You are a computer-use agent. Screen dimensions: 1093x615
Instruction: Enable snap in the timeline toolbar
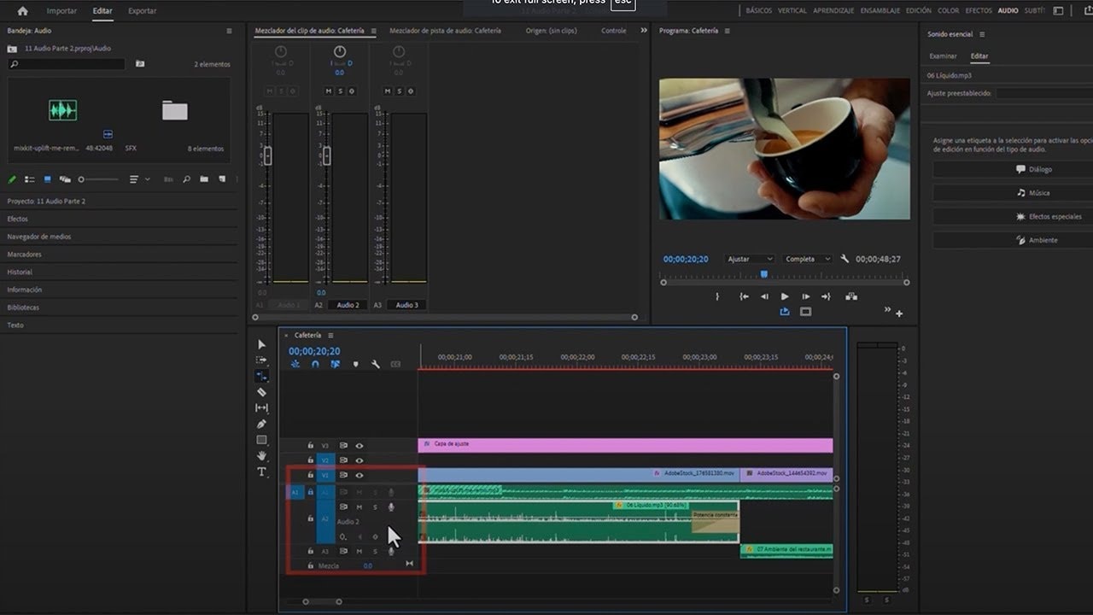(314, 364)
